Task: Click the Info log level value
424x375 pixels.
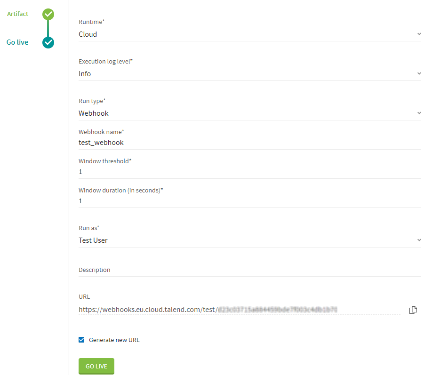Action: 85,74
